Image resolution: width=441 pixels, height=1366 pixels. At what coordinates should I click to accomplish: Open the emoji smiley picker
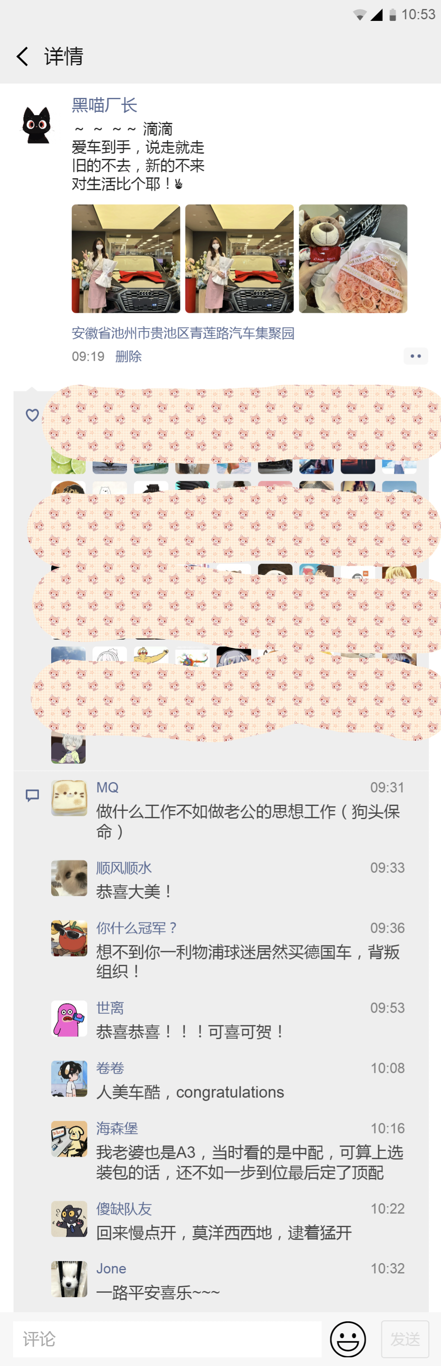pos(348,1339)
